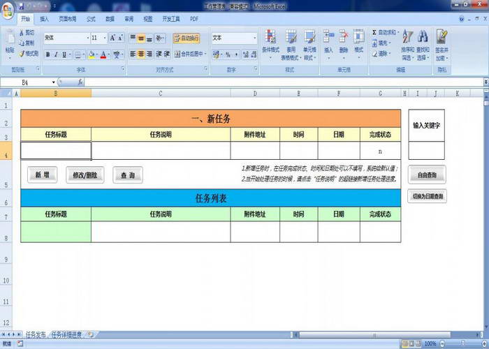Switch to 任务详细进度 sheet tab

point(67,334)
